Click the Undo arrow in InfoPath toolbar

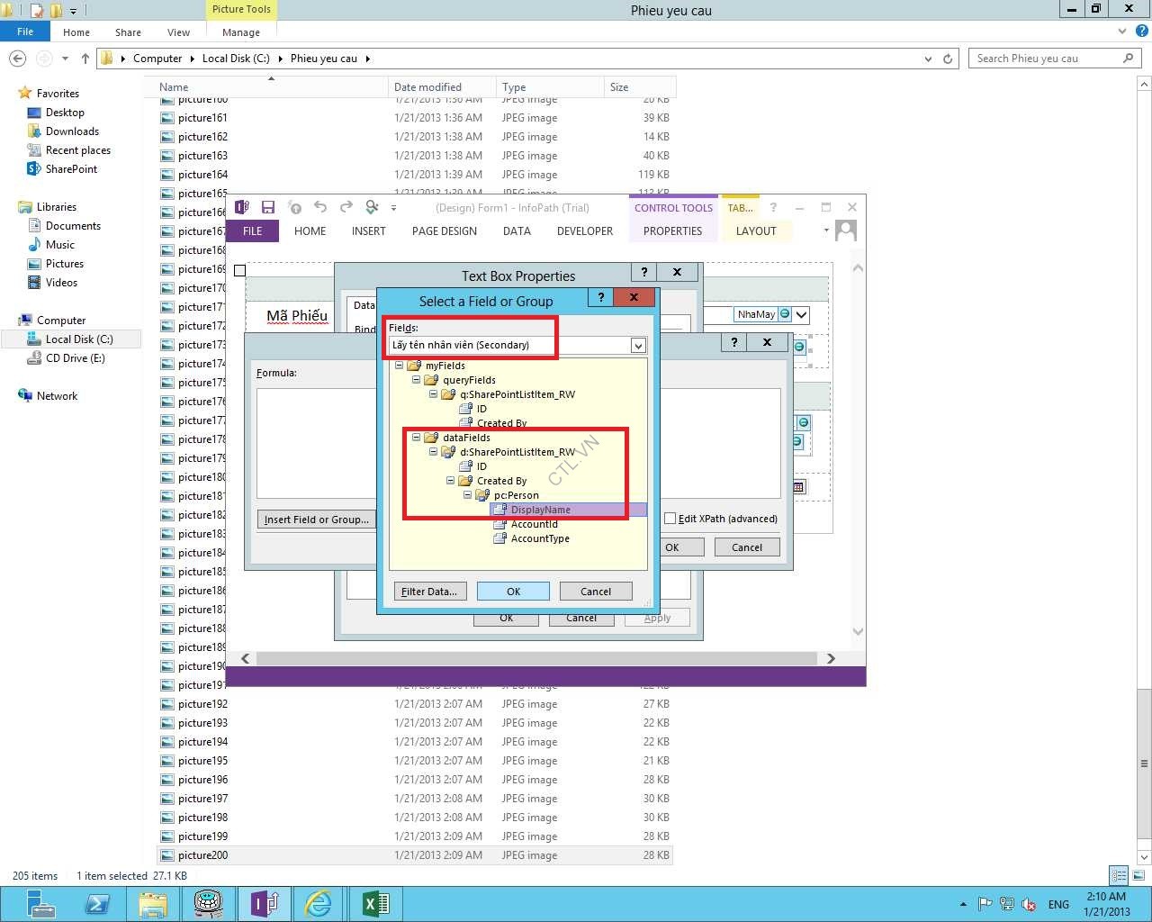click(x=320, y=207)
